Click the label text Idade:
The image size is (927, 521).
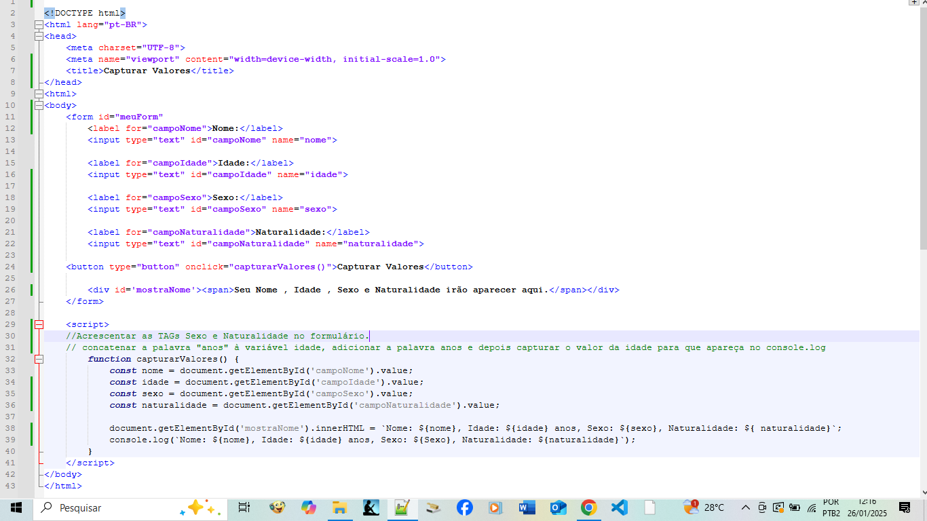pos(234,163)
